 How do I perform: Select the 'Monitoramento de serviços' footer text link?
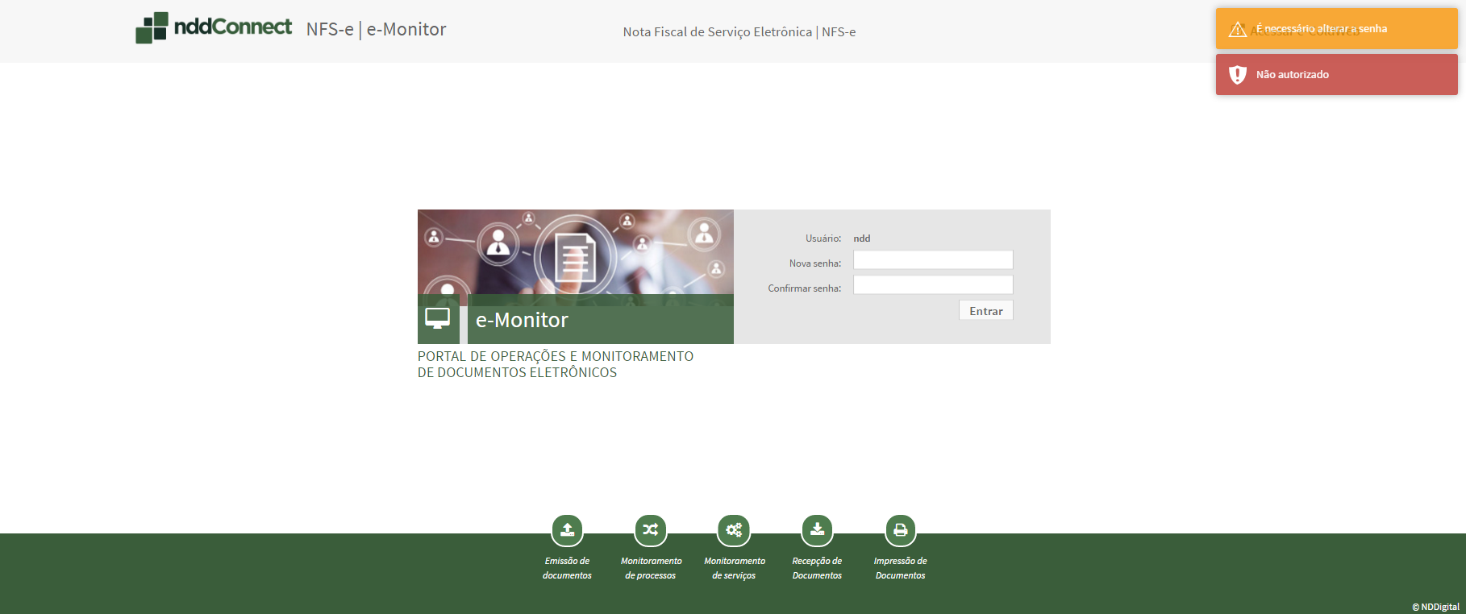tap(734, 568)
